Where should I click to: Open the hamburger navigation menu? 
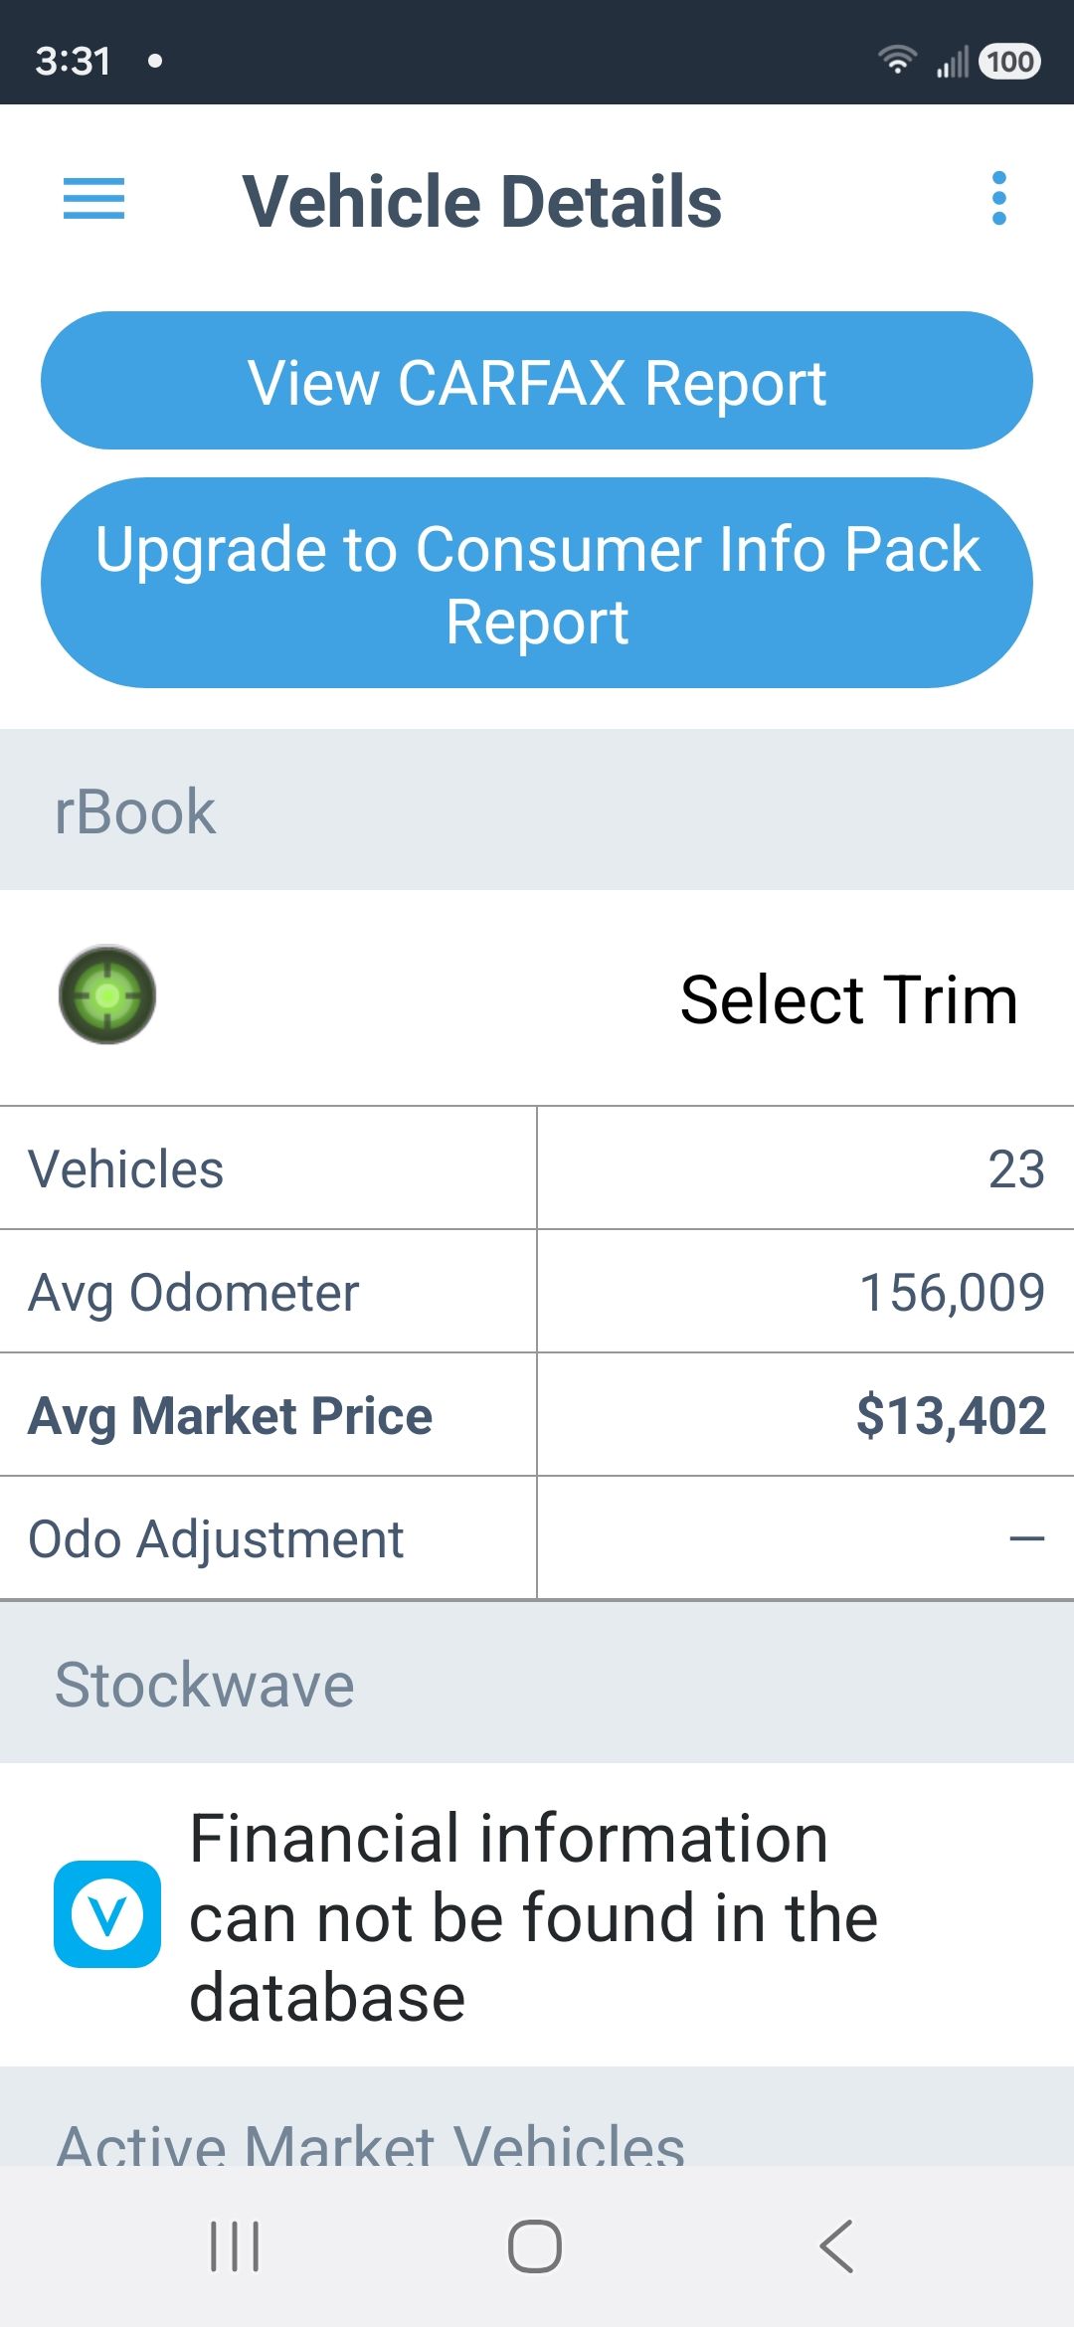tap(93, 199)
